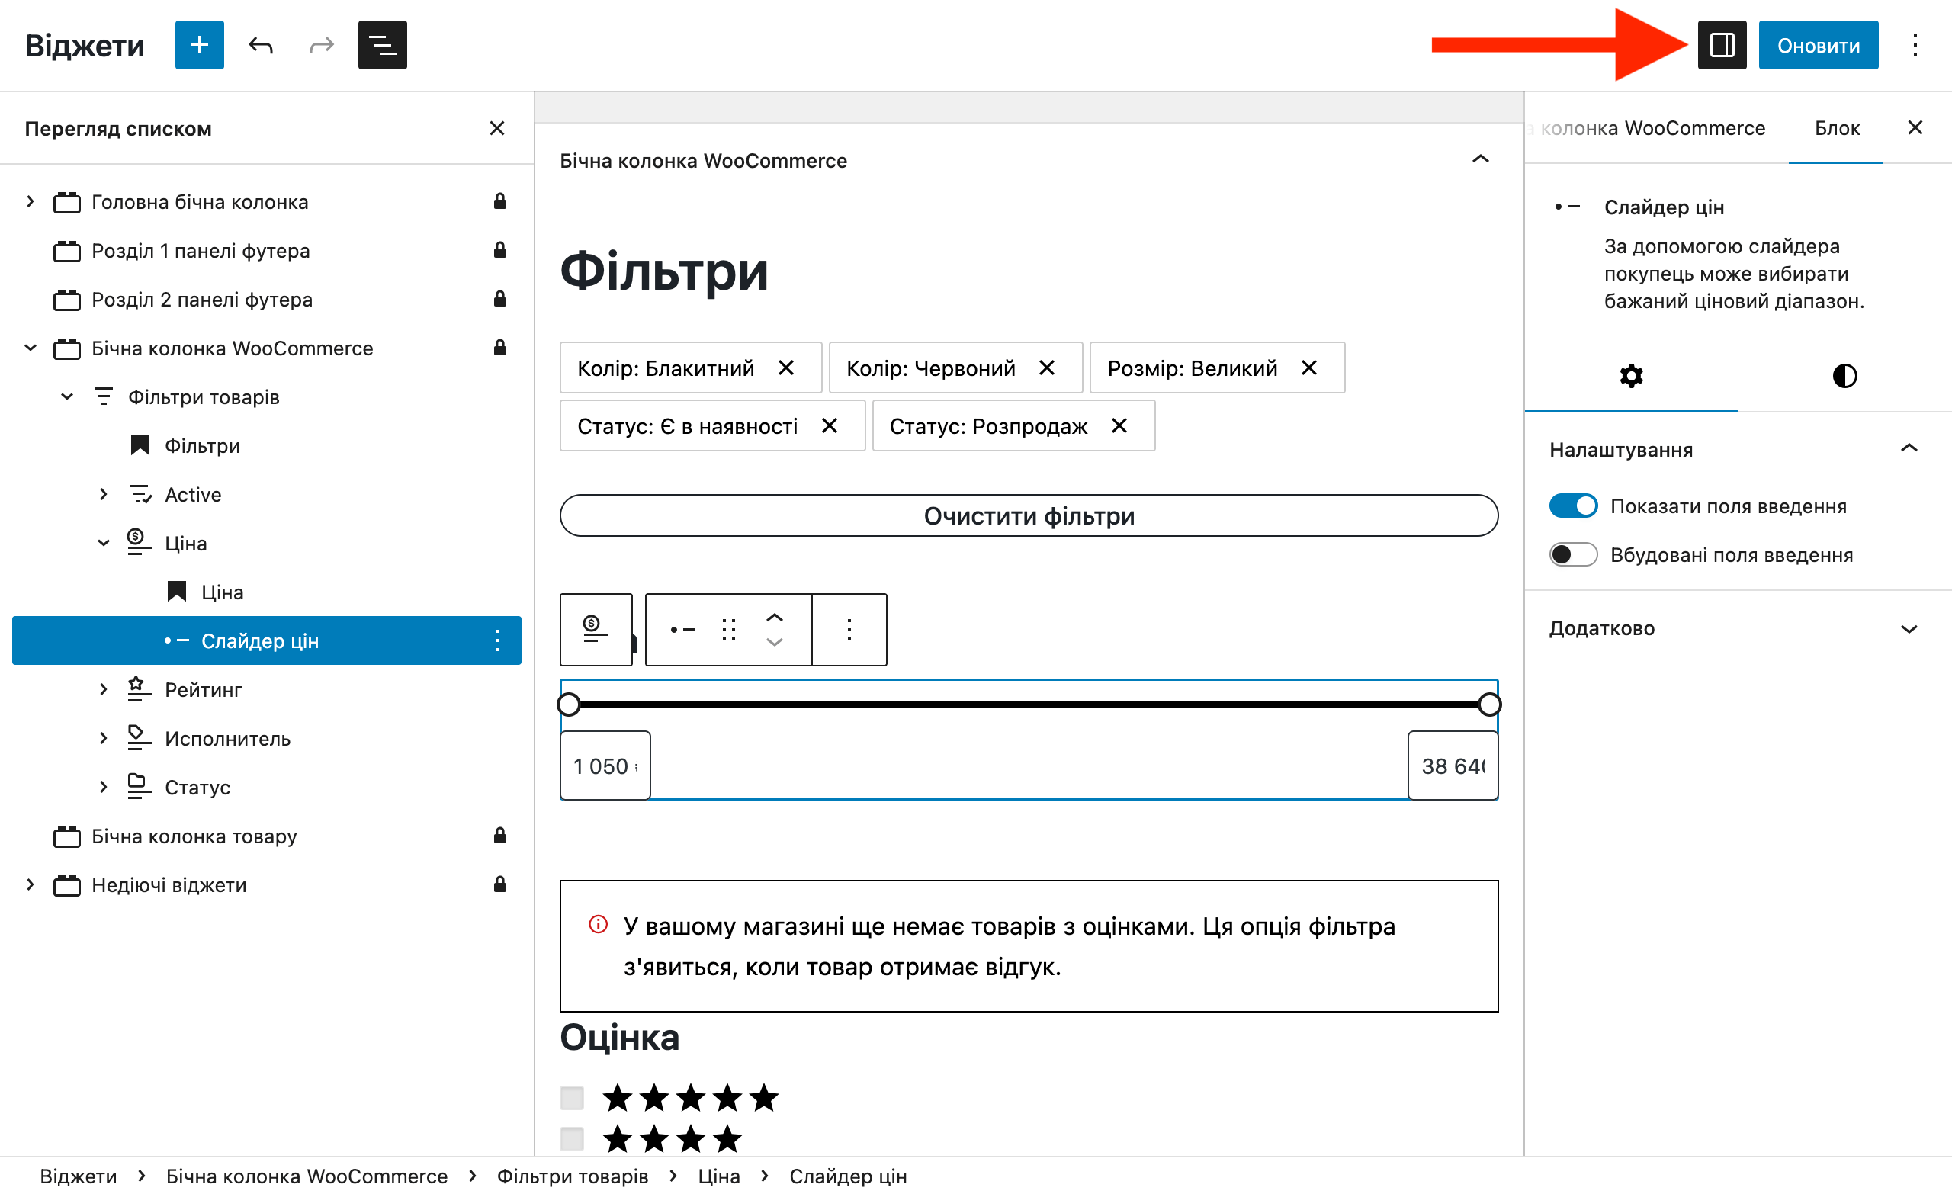Image resolution: width=1952 pixels, height=1194 pixels.
Task: Enable the Вбудовані поля введення toggle
Action: pos(1573,554)
